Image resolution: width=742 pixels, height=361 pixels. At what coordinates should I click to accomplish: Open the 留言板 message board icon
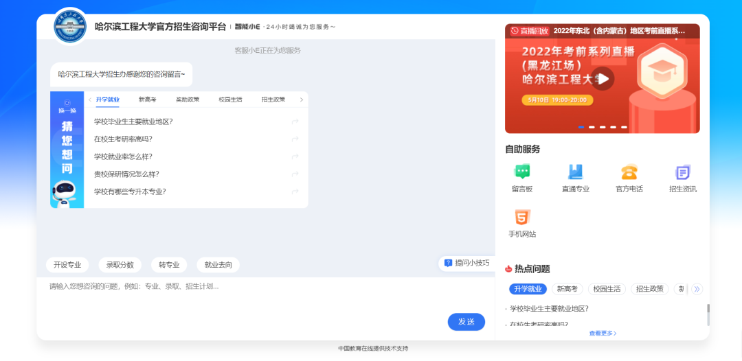[x=522, y=172]
